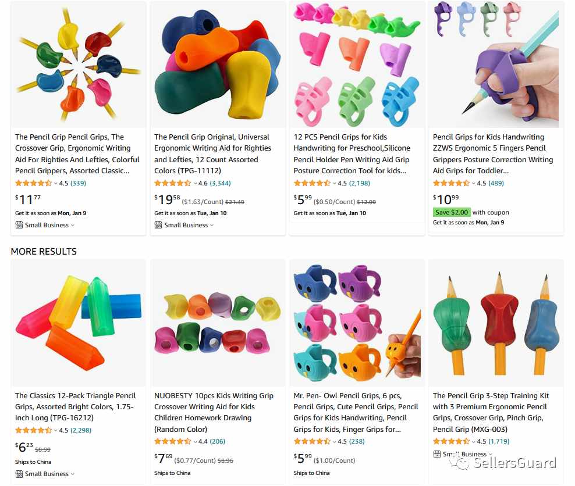Expand Small Business chevron under TPG-11112 listing
This screenshot has height=486, width=575.
(x=212, y=225)
